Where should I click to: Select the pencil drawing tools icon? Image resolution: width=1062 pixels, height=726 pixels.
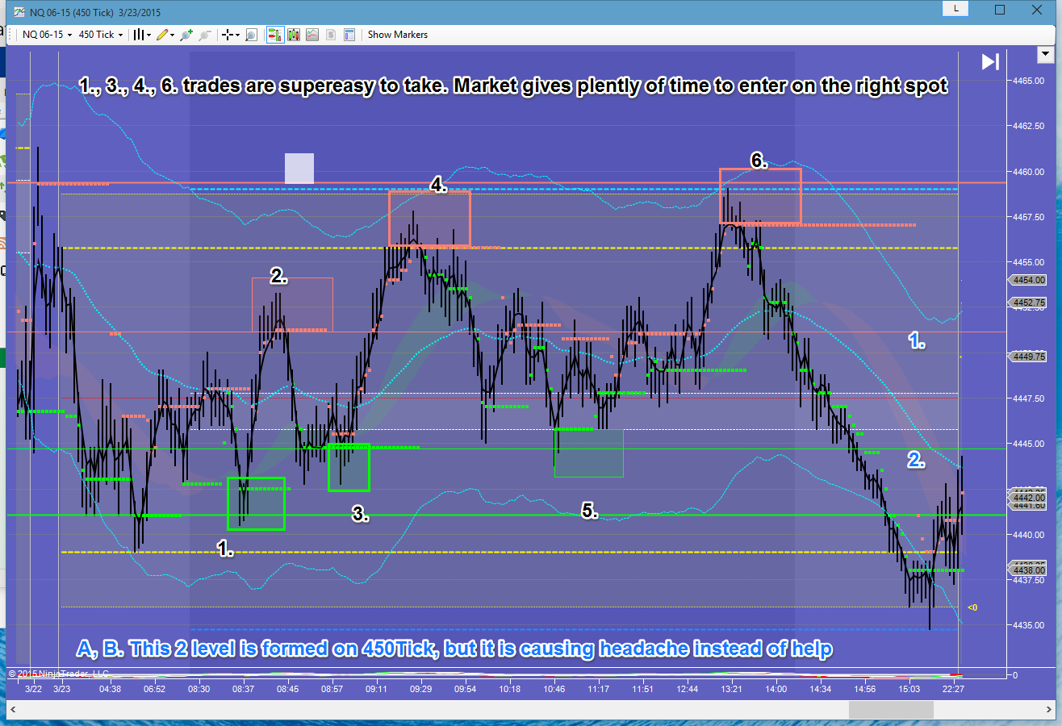click(163, 35)
